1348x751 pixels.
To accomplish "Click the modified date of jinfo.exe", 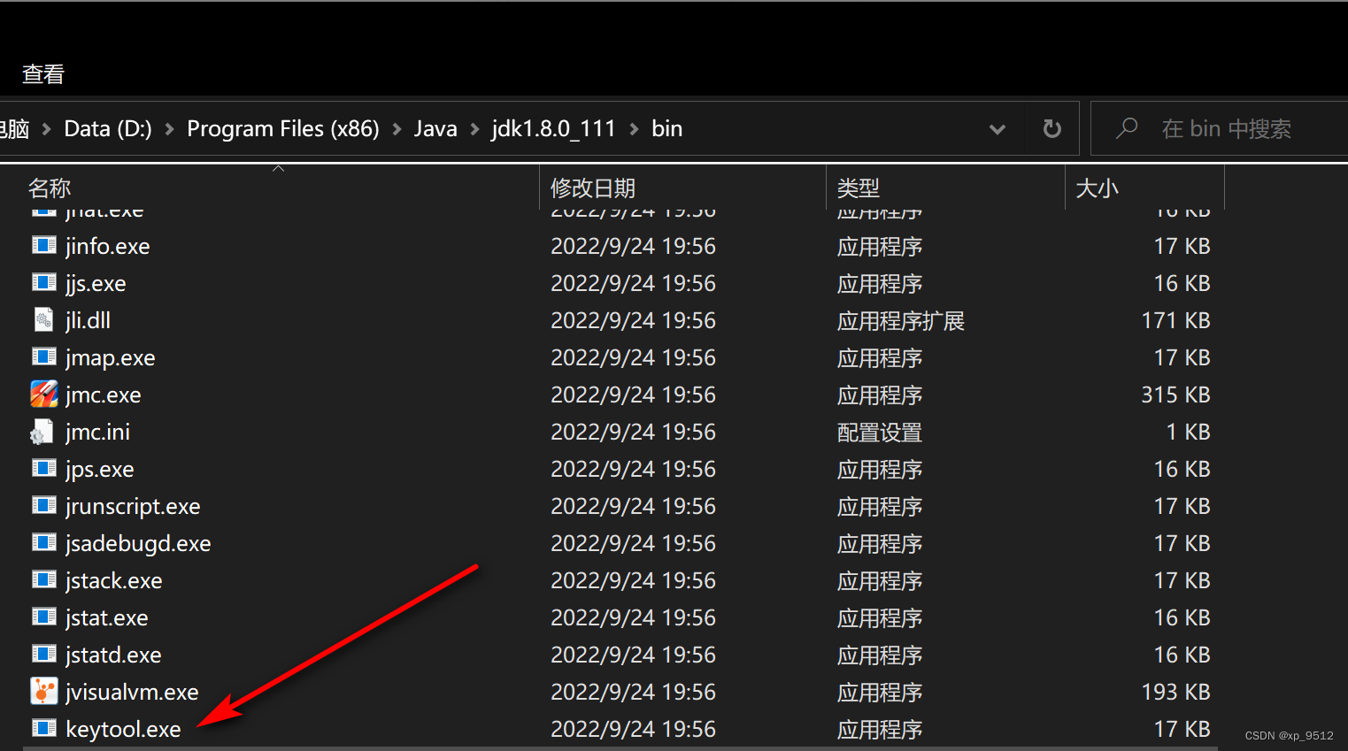I will tap(633, 246).
